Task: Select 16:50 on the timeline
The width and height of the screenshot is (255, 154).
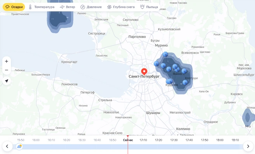Action: [113, 140]
